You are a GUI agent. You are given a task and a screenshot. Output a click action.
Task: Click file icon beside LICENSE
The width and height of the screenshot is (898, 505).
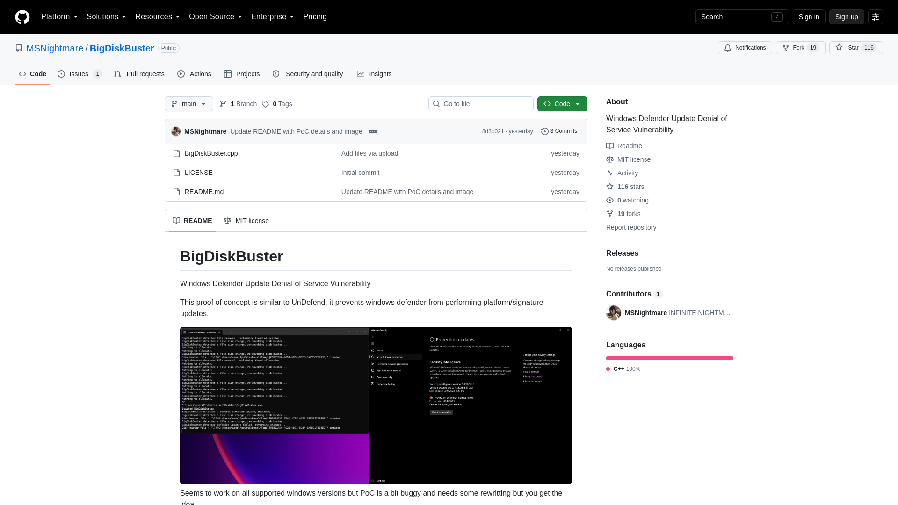[x=176, y=173]
